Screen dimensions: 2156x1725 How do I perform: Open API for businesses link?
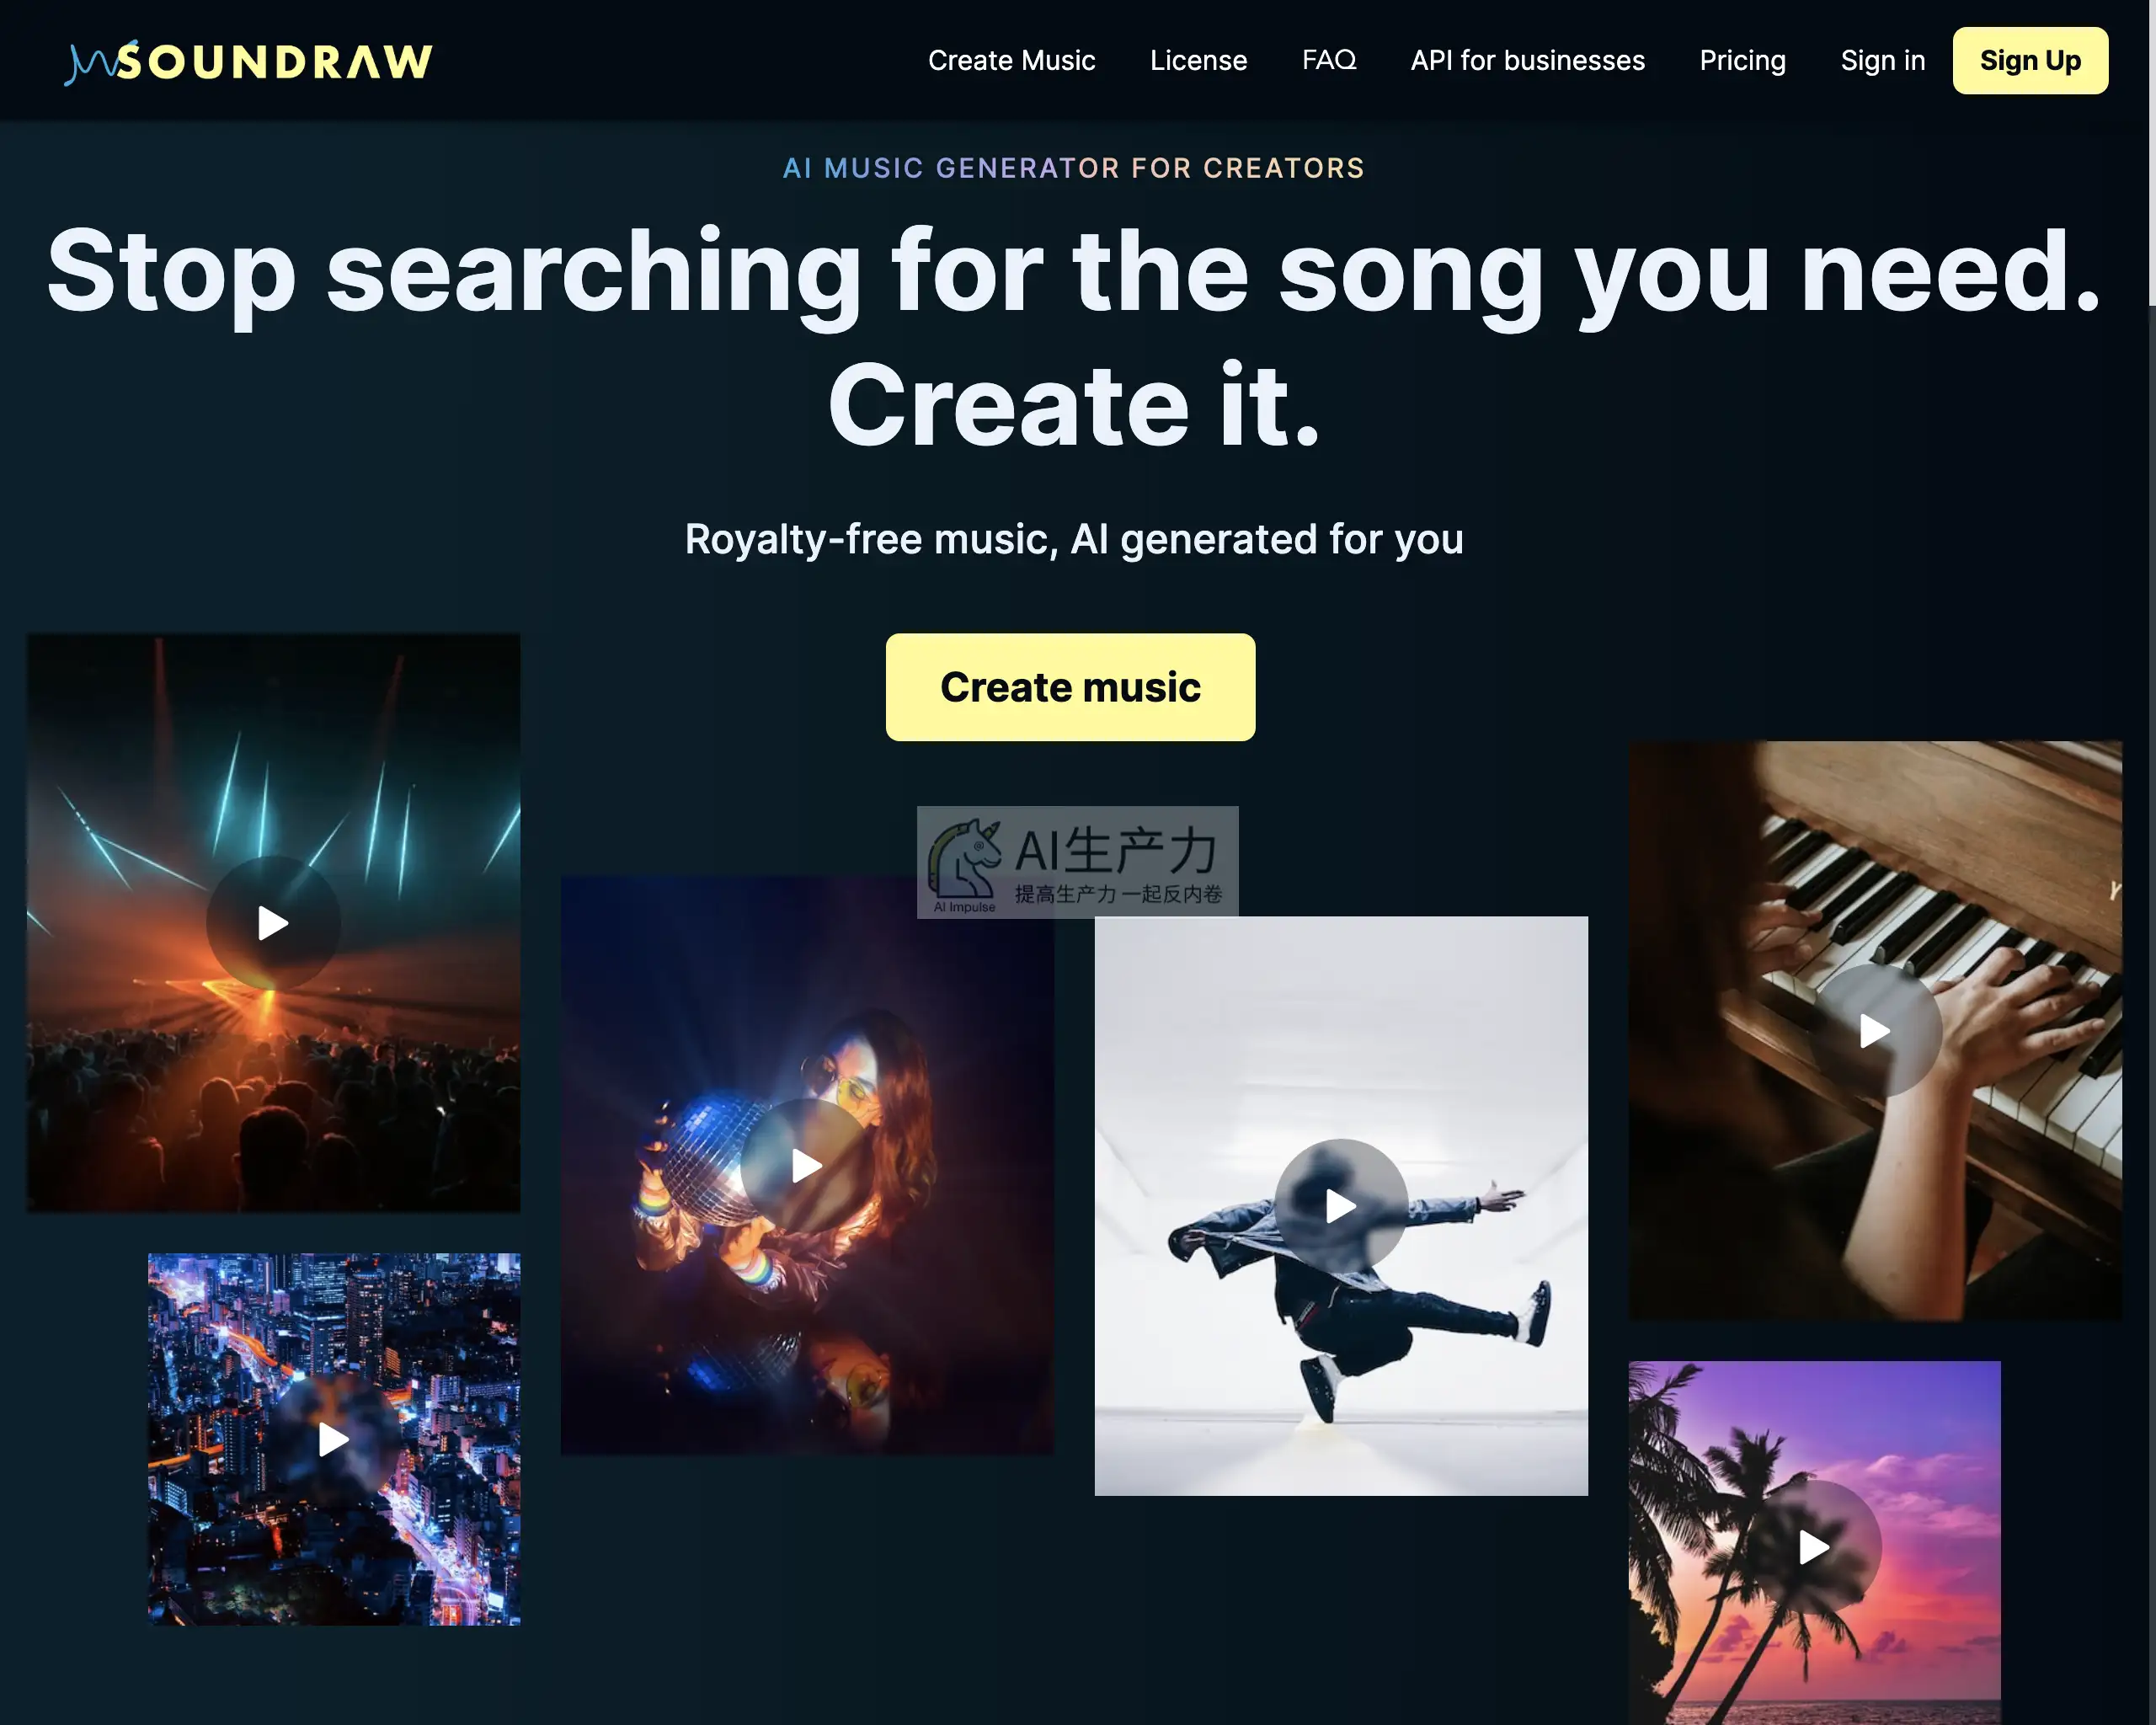(x=1527, y=60)
